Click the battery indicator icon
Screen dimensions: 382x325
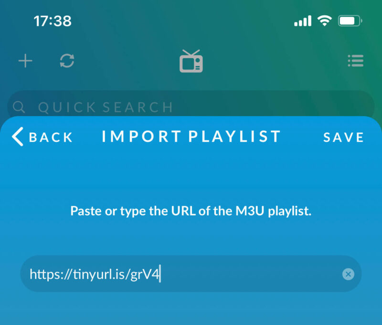point(350,21)
